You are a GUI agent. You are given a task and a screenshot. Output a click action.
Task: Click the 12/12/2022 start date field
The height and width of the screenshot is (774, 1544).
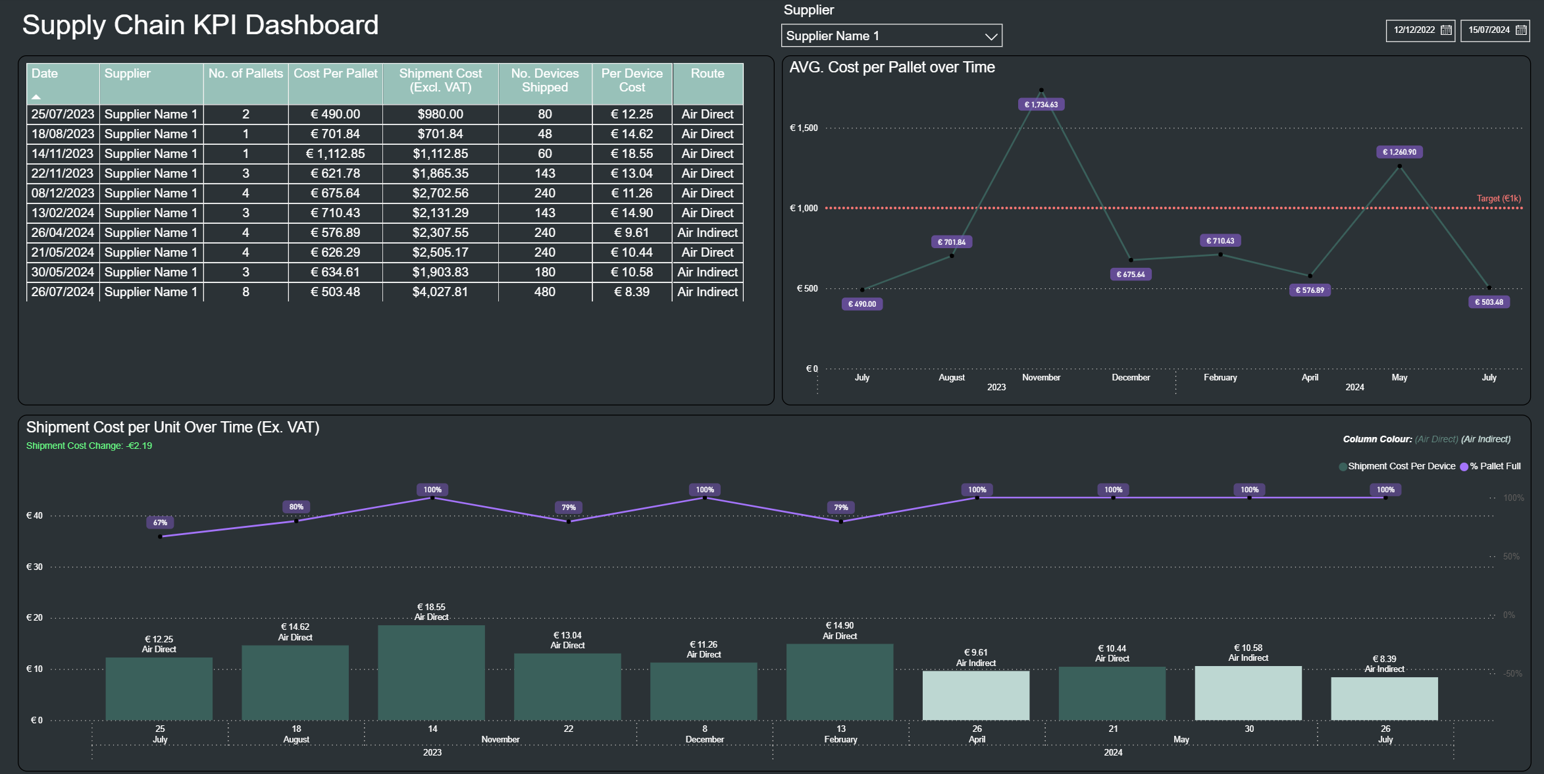(1414, 30)
